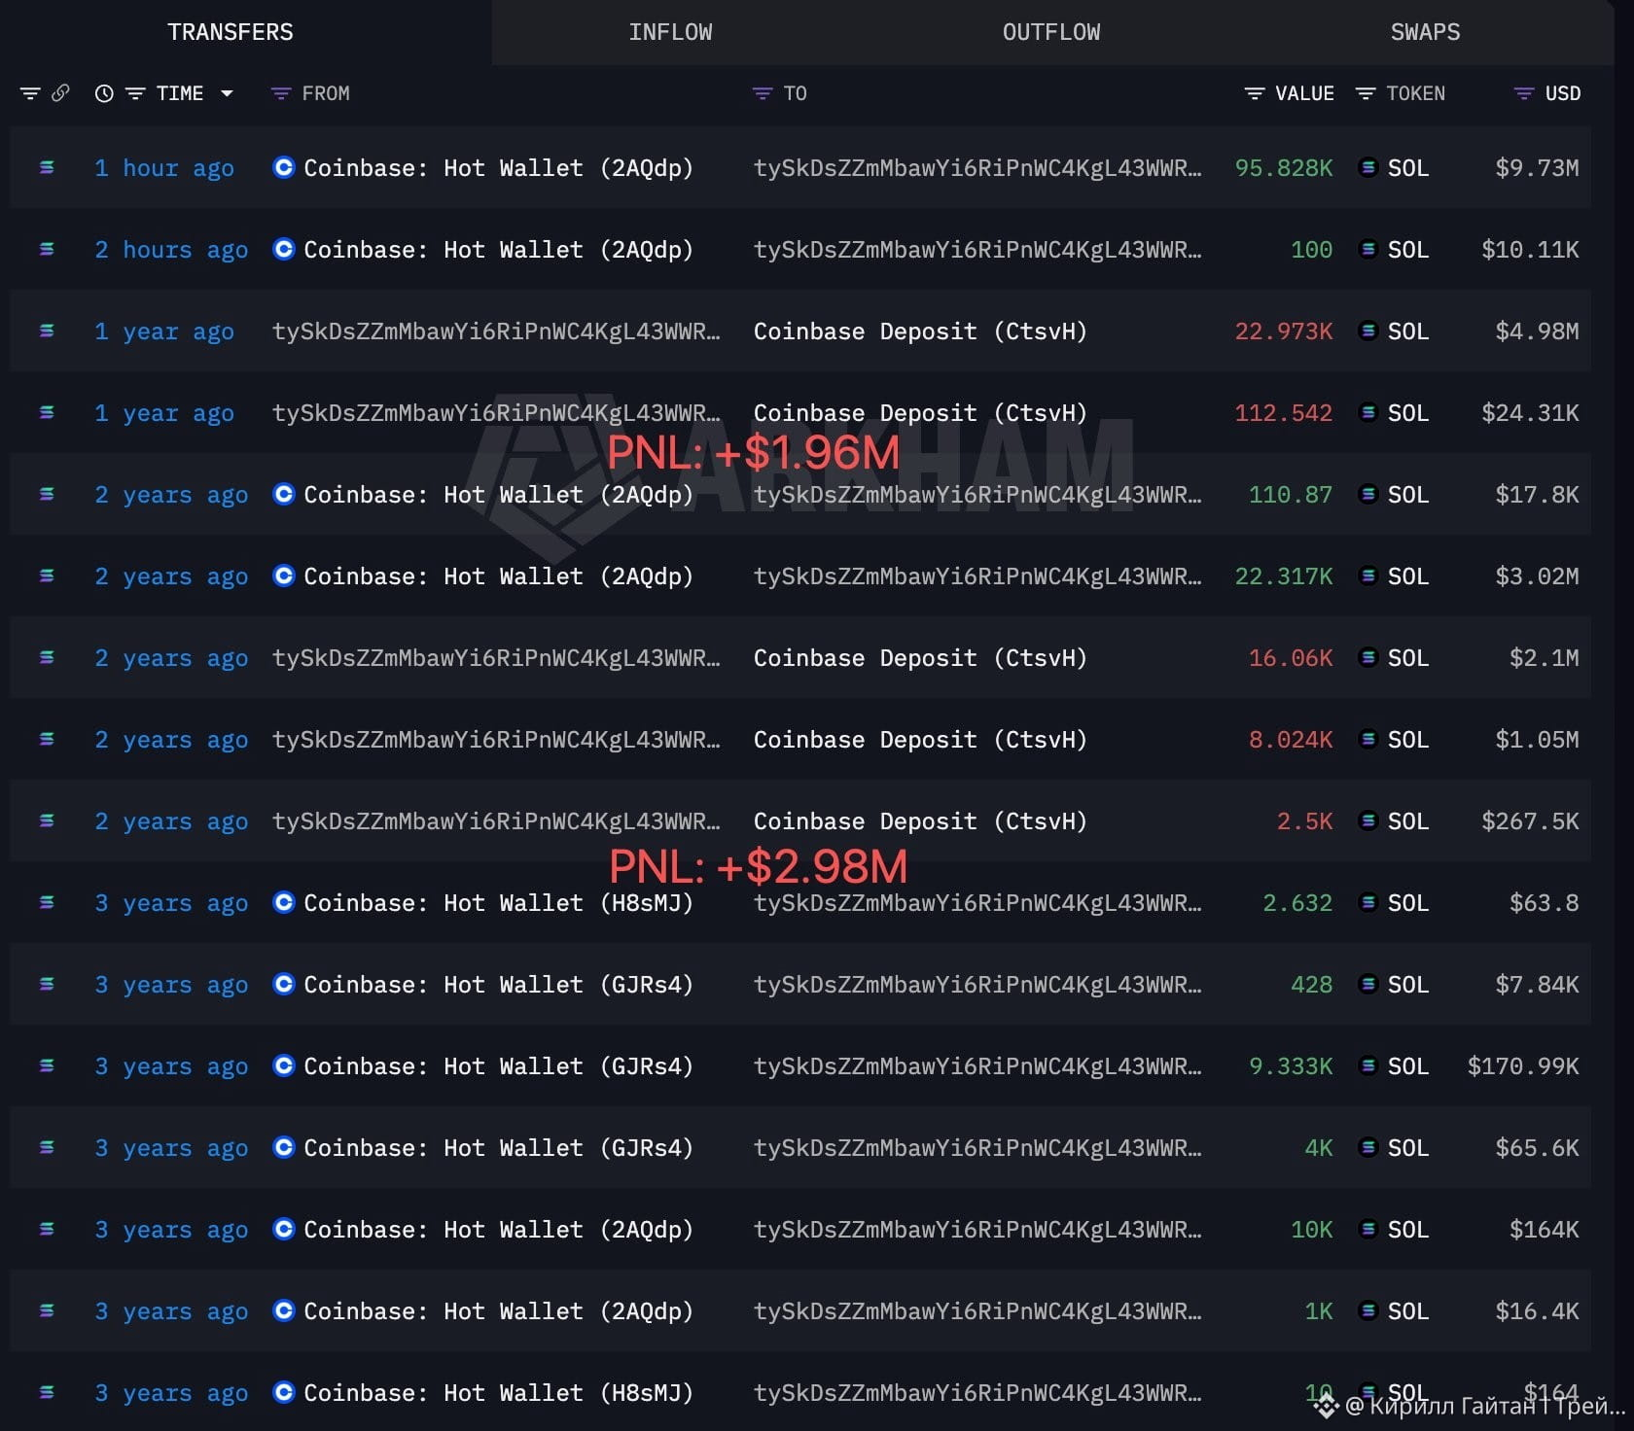Click SOL token icon in $24.31K row
This screenshot has height=1431, width=1634.
1368,412
